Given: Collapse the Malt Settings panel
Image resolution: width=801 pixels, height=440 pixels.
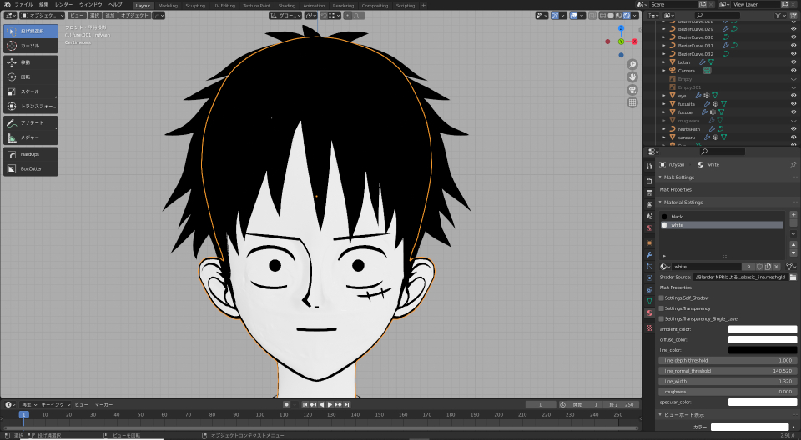Looking at the screenshot, I should click(x=660, y=177).
